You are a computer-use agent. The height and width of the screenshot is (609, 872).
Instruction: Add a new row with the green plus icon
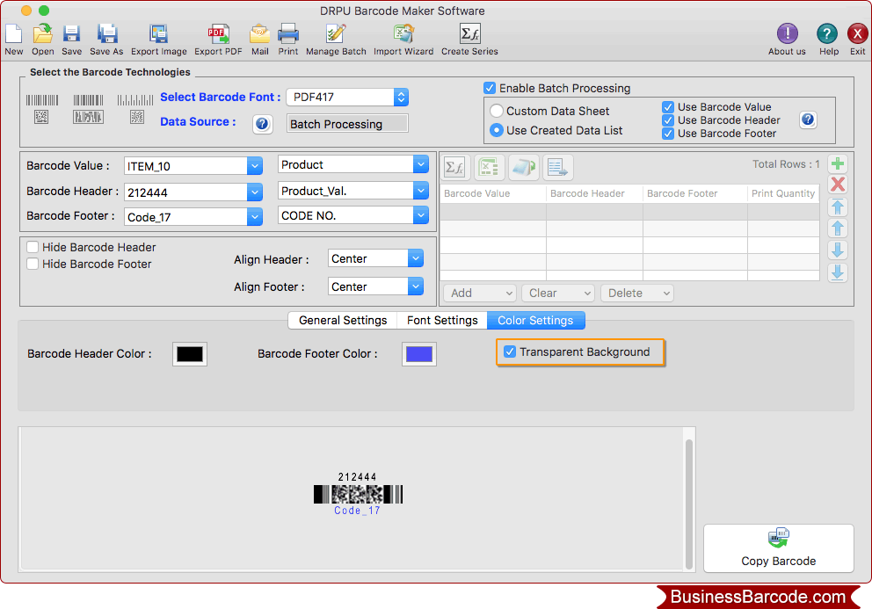click(x=836, y=163)
